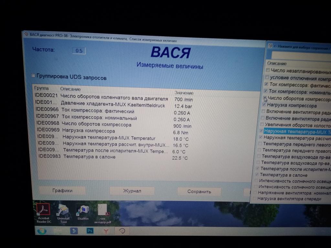
Task: Uncheck Ток компрессора: номинальный in selection list
Action: [266, 91]
